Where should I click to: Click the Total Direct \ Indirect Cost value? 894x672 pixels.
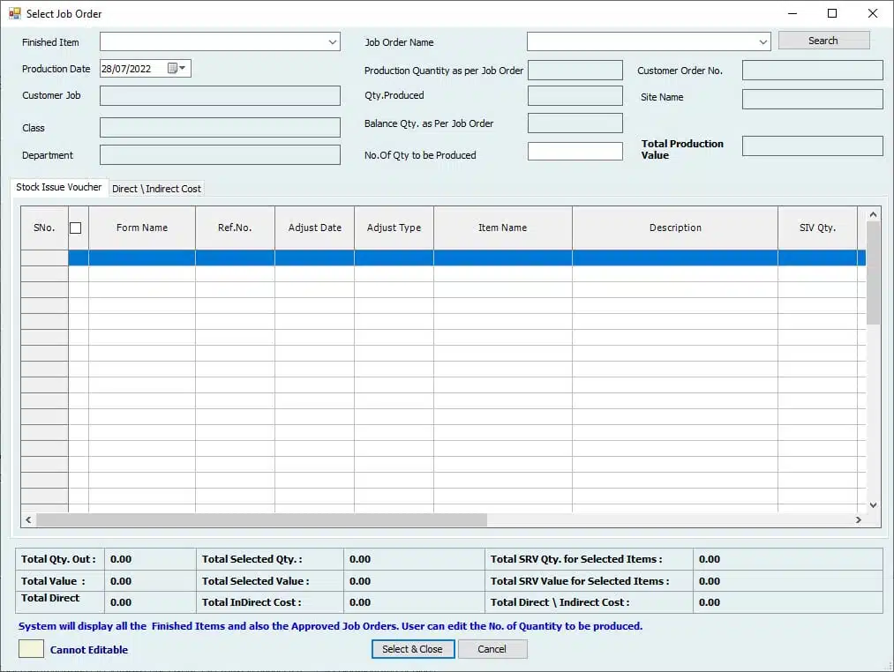(x=710, y=602)
